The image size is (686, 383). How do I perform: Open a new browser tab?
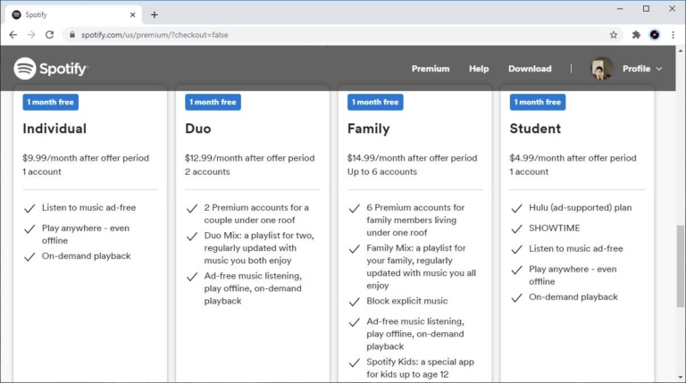point(155,14)
